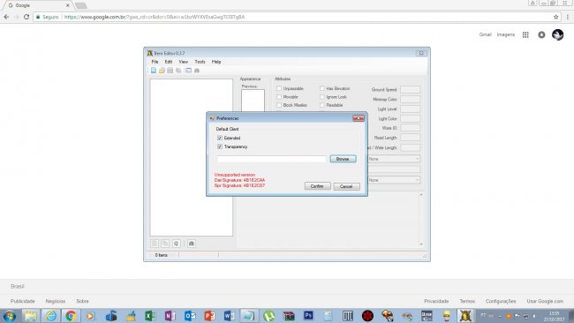Image resolution: width=574 pixels, height=323 pixels.
Task: Open the Tools menu
Action: pyautogui.click(x=200, y=62)
